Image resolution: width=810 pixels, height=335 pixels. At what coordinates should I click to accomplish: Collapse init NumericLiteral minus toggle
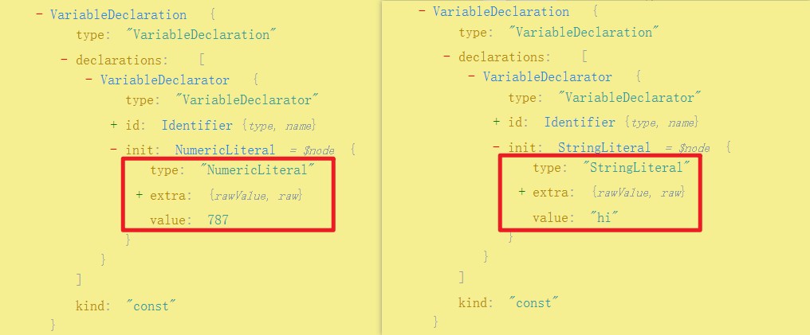coord(114,150)
